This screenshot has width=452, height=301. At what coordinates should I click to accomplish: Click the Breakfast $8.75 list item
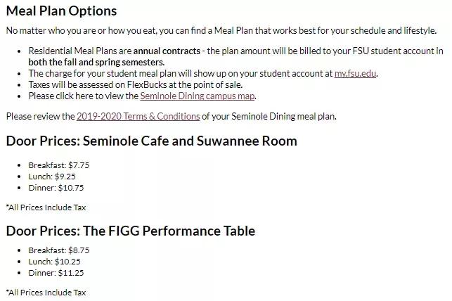59,250
